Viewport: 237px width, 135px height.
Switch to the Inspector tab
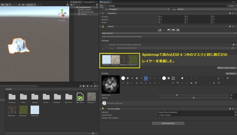(105, 2)
